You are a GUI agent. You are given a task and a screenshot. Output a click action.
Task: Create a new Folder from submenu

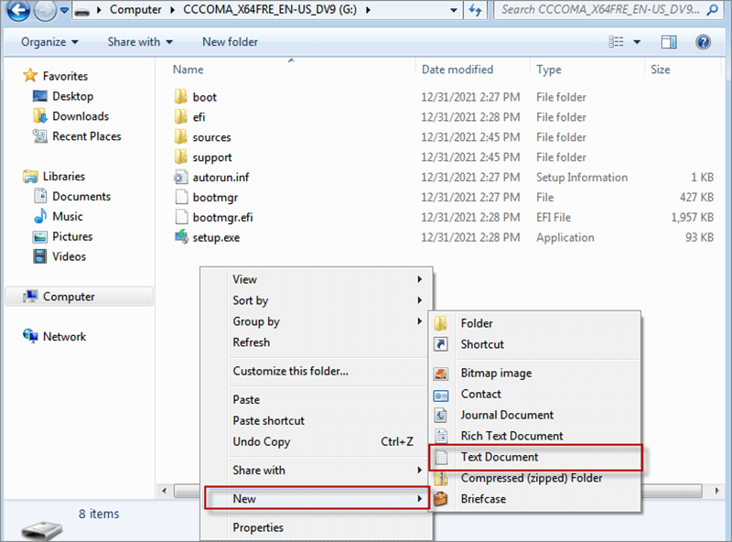point(535,323)
